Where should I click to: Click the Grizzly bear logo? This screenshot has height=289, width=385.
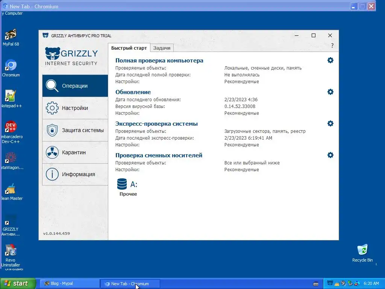coord(53,53)
